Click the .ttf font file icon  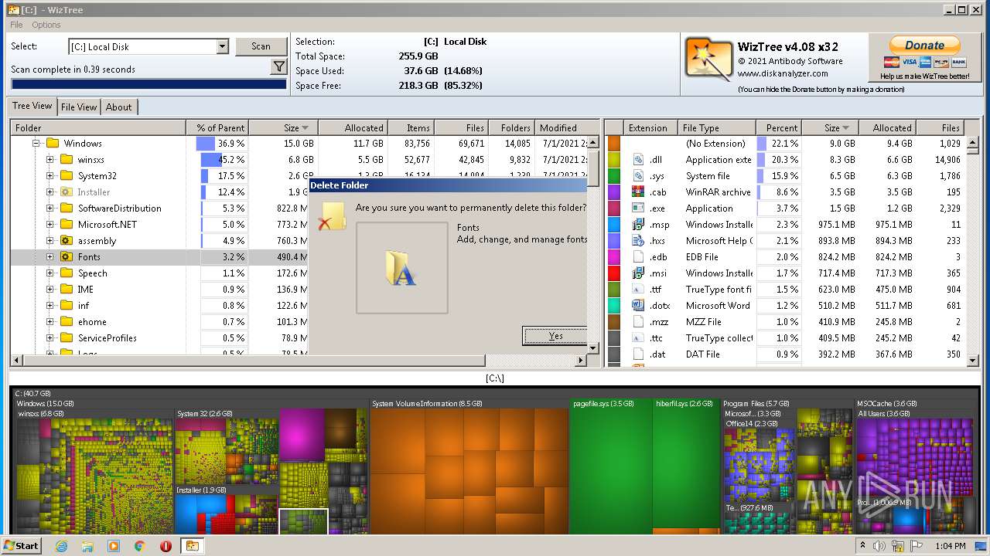[638, 289]
